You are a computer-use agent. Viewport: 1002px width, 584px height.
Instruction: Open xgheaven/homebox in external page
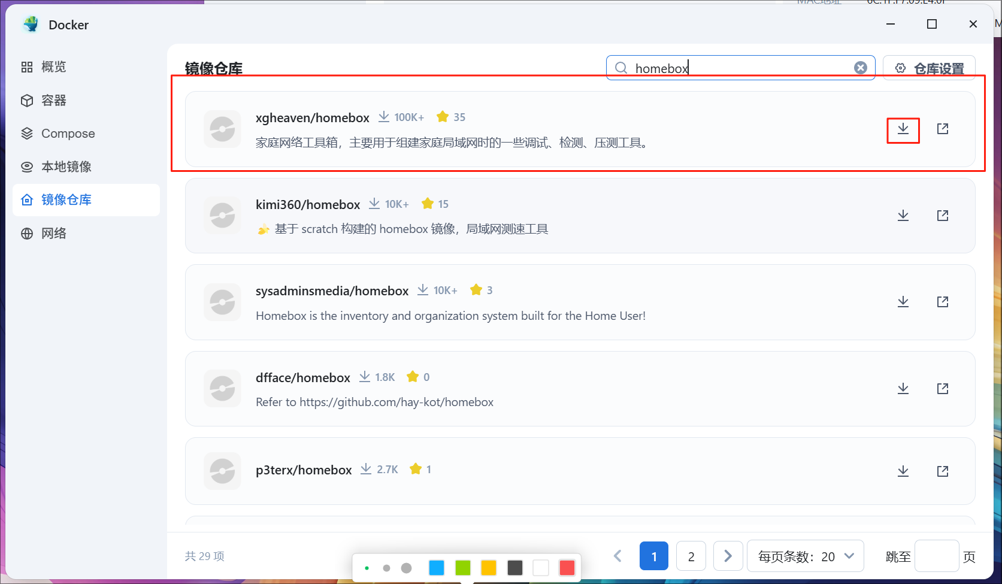click(x=943, y=129)
